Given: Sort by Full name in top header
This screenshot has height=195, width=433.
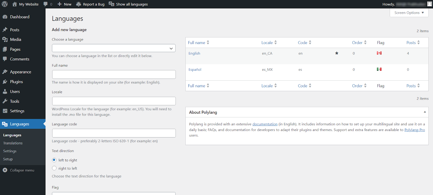Looking at the screenshot, I should [199, 43].
